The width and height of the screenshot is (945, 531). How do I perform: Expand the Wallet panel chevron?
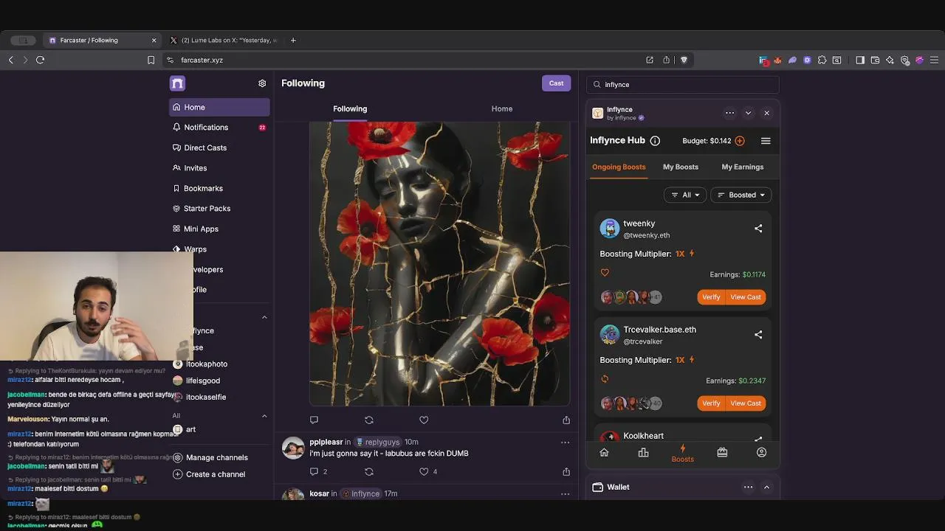point(766,487)
